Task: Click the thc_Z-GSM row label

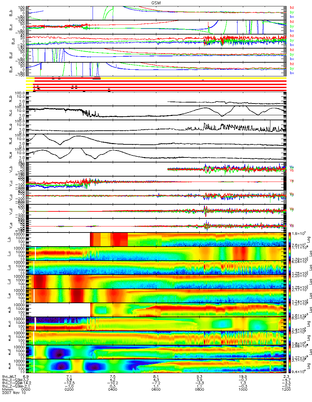Action: (x=12, y=387)
